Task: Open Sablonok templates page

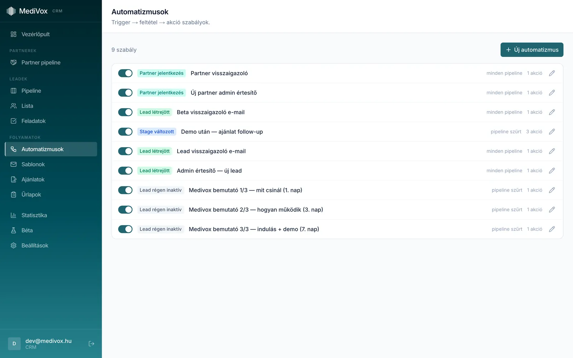Action: [51, 164]
